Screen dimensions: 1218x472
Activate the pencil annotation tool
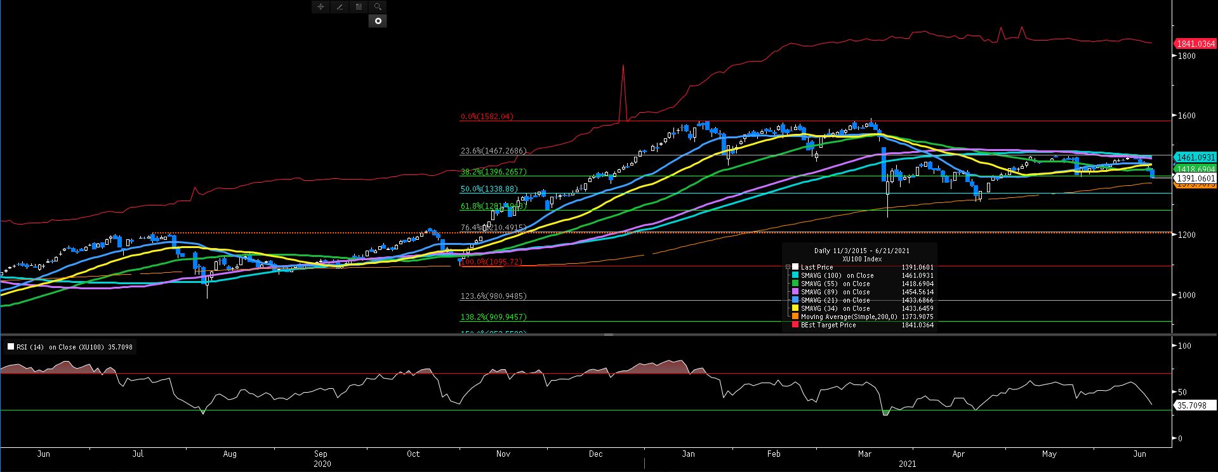(x=340, y=7)
